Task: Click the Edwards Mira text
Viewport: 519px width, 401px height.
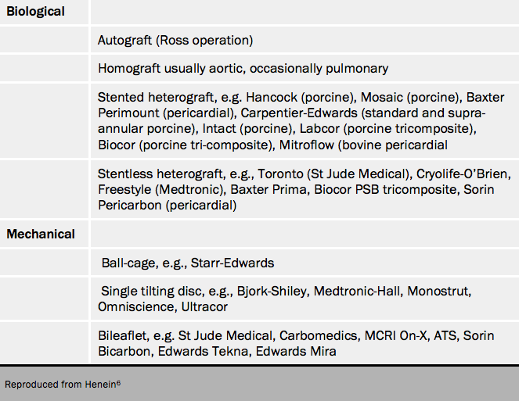Action: click(300, 351)
